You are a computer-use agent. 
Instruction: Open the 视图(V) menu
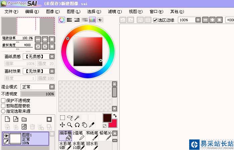(136, 11)
